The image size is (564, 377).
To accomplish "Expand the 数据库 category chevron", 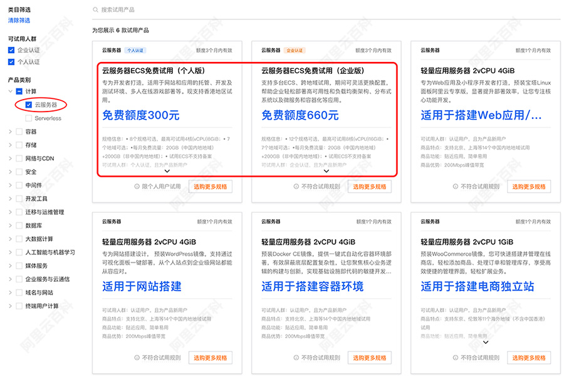I will (x=11, y=225).
